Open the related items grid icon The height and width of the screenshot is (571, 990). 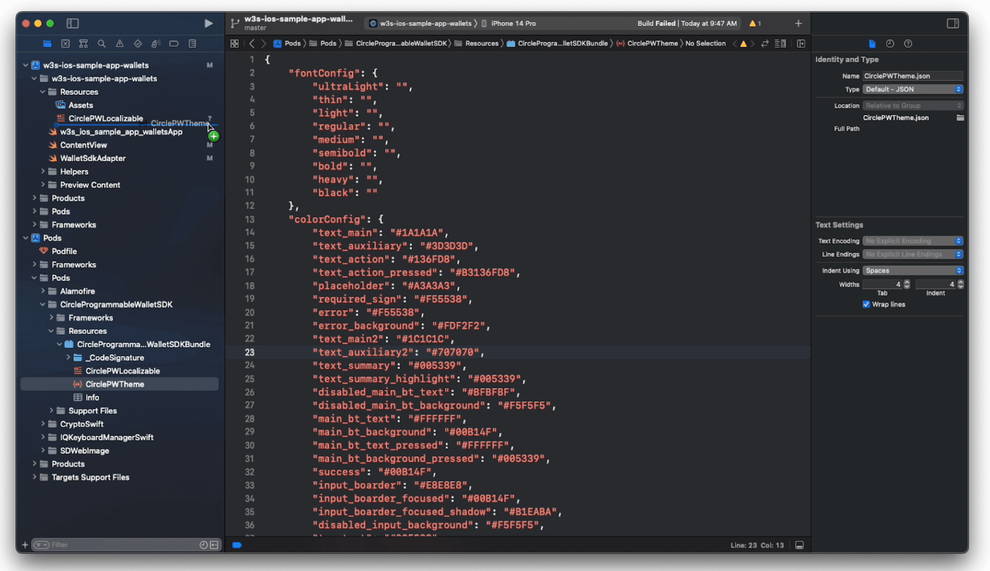tap(234, 44)
